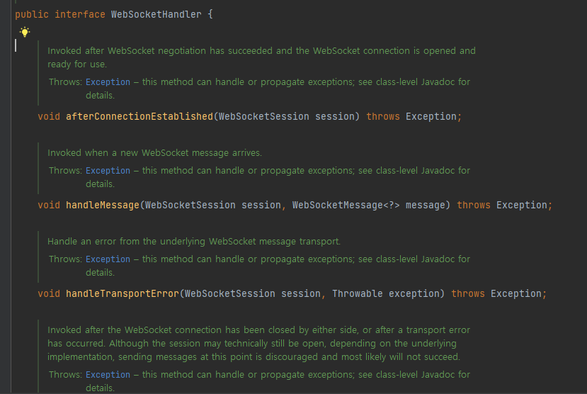
Task: Open Exception link in afterConnectionEstablished doc
Action: pos(108,82)
